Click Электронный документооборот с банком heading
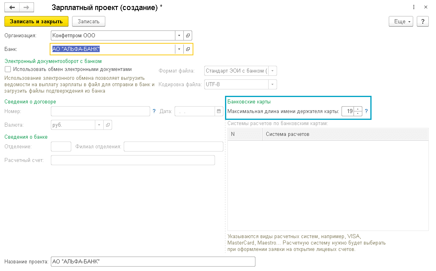The width and height of the screenshot is (436, 271). point(53,61)
